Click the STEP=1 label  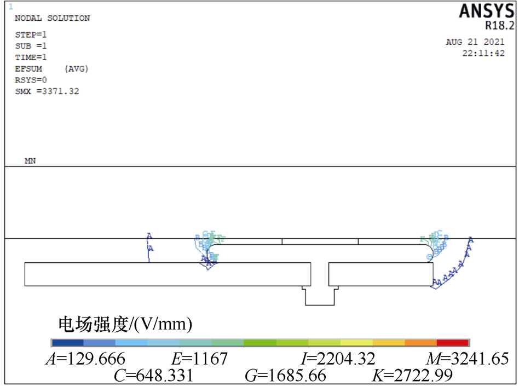pyautogui.click(x=31, y=34)
